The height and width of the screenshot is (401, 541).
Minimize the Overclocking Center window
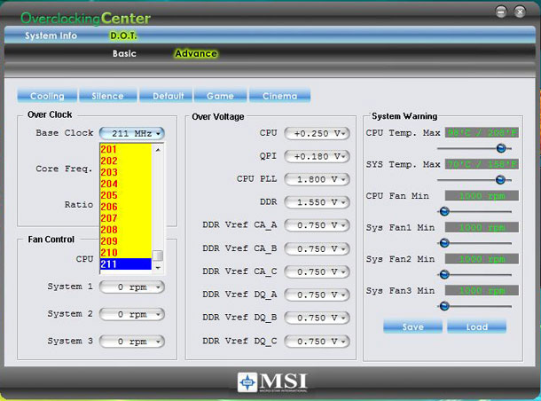coord(501,12)
